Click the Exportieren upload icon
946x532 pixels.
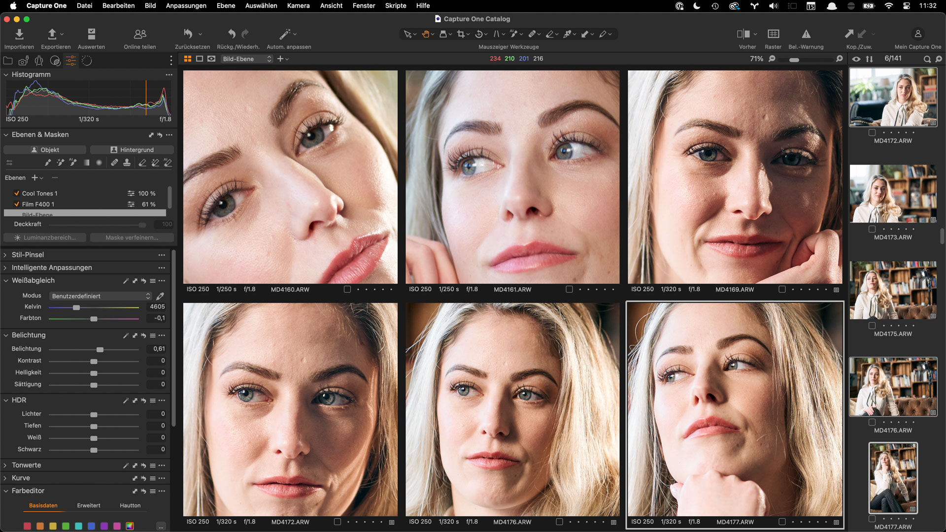[x=52, y=34]
